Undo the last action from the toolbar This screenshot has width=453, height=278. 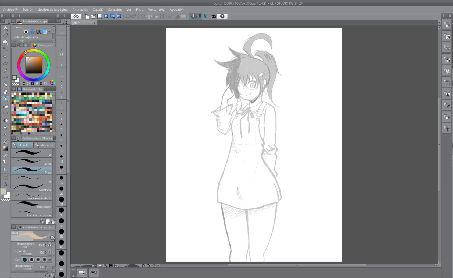click(128, 16)
